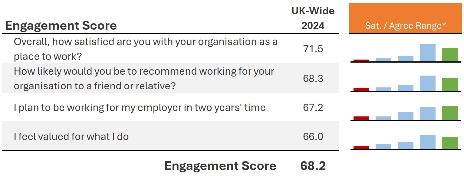
Task: Select the recommend to a friend question
Action: 144,78
